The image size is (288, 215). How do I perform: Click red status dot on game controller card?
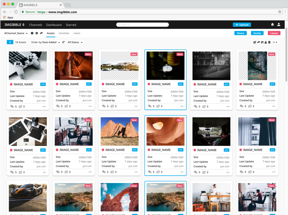(x=11, y=84)
